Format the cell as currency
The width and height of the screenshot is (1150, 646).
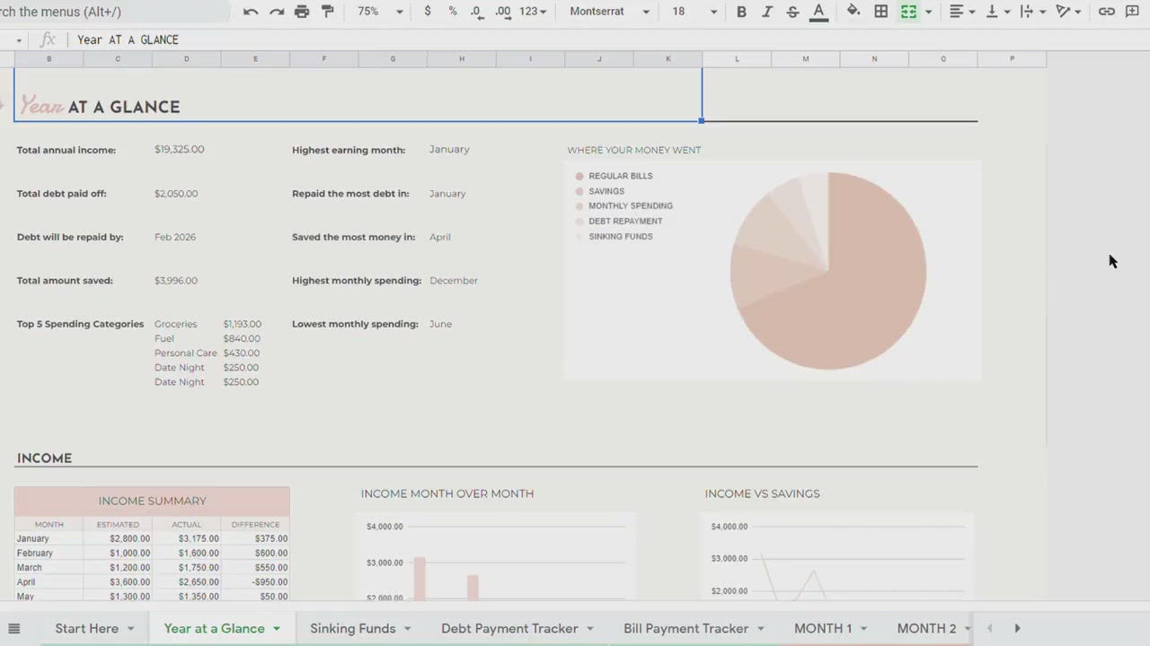coord(428,12)
